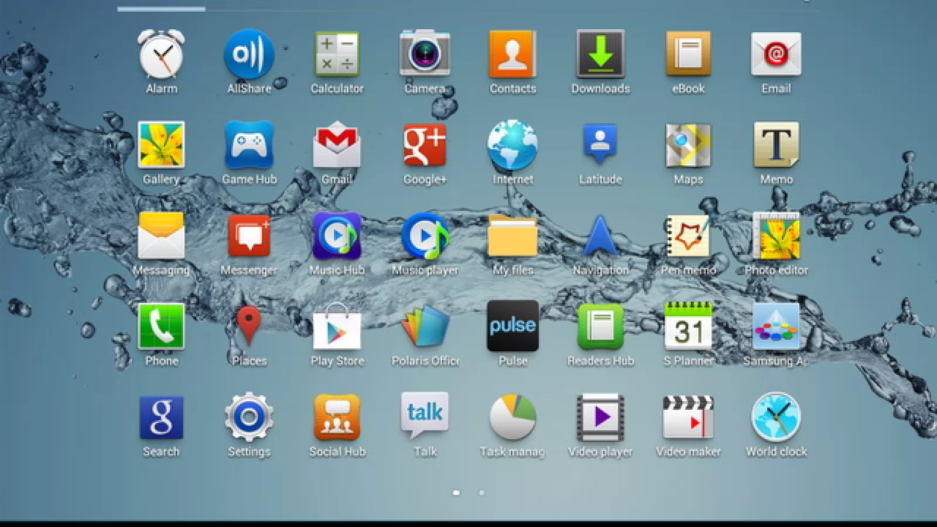Open the Gmail app
The height and width of the screenshot is (527, 937).
[337, 145]
